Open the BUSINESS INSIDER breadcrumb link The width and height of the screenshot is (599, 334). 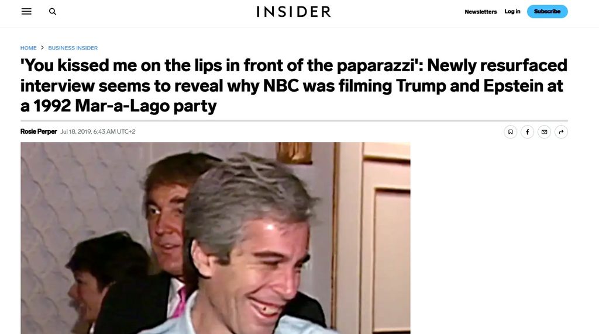point(73,48)
